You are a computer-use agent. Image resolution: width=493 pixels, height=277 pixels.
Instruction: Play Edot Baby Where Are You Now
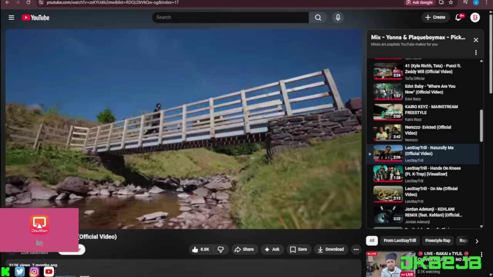423,92
